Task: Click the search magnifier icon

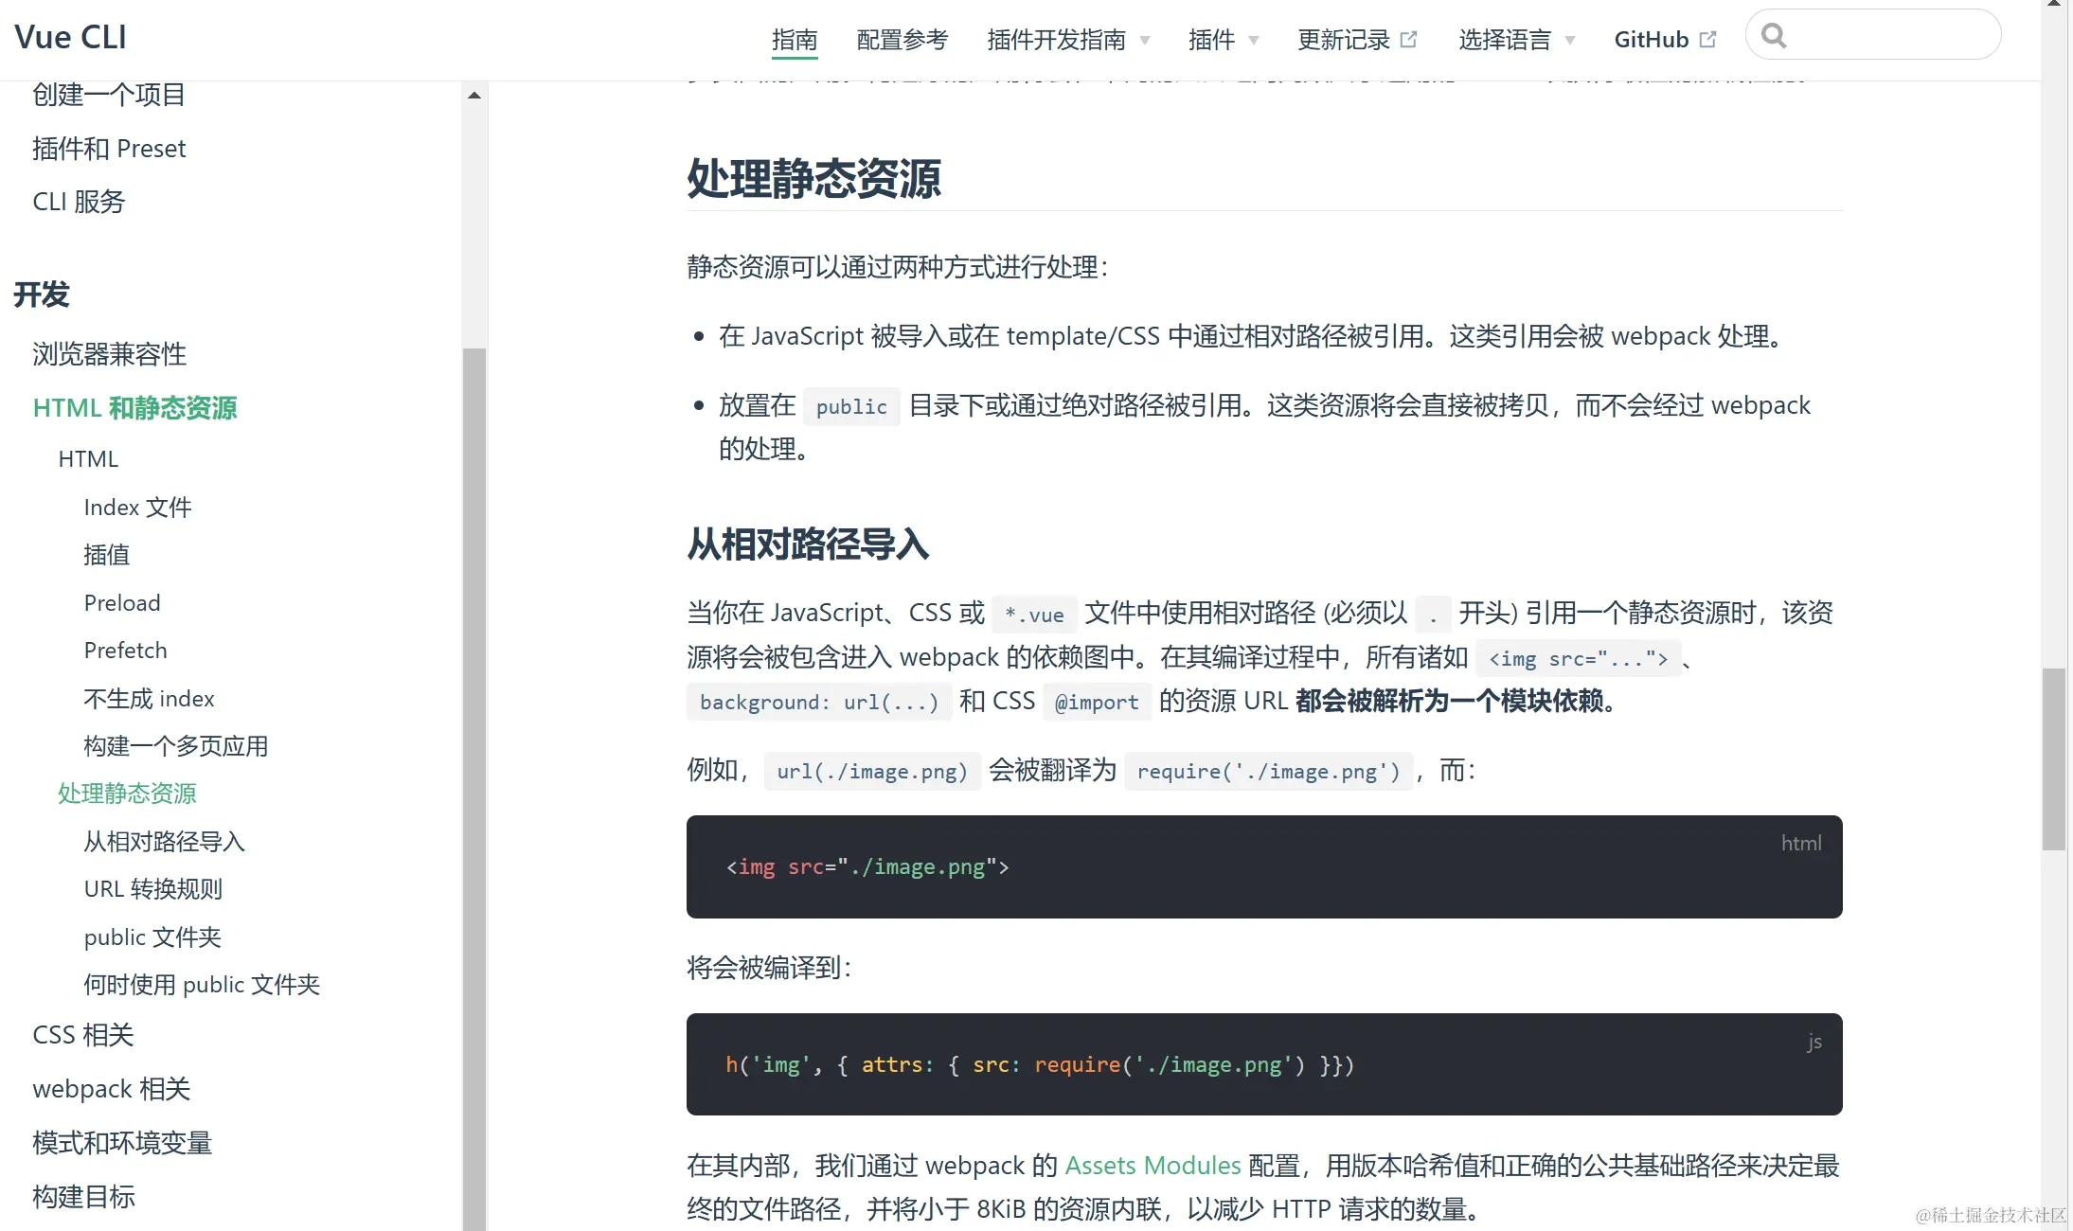Action: [x=1774, y=36]
